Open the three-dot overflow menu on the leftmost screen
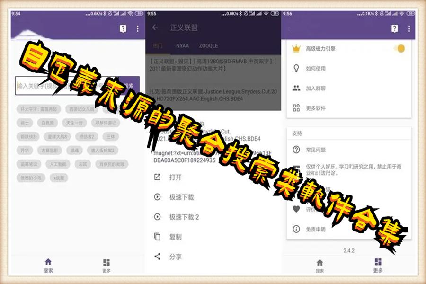This screenshot has height=284, width=426. pyautogui.click(x=138, y=29)
